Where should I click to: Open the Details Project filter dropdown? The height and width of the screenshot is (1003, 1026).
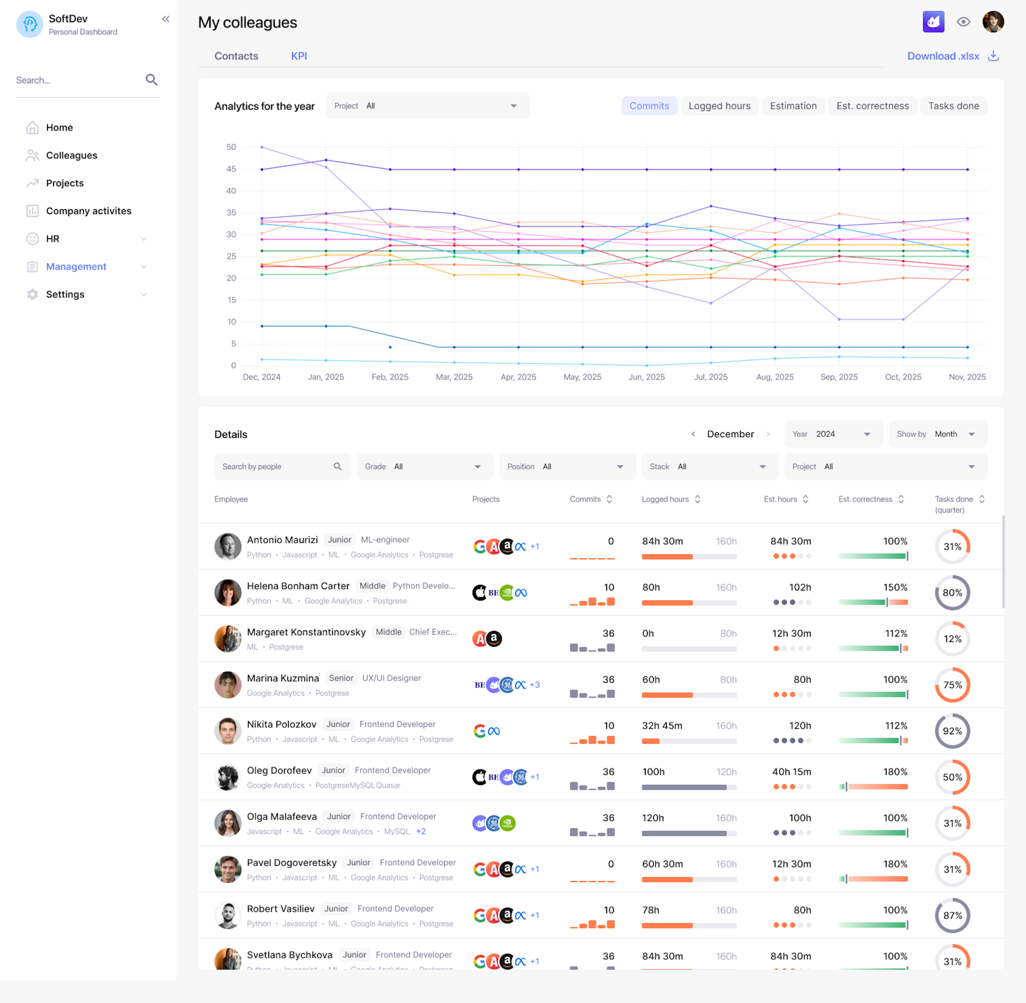click(x=886, y=466)
